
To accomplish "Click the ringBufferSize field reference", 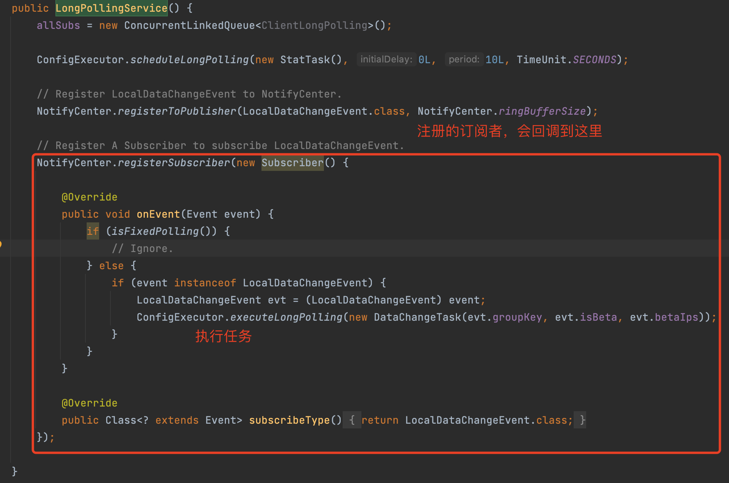I will (542, 111).
